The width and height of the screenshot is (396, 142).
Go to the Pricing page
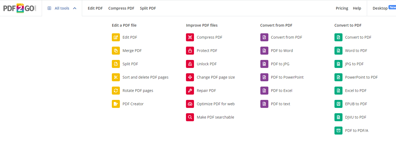tap(342, 8)
